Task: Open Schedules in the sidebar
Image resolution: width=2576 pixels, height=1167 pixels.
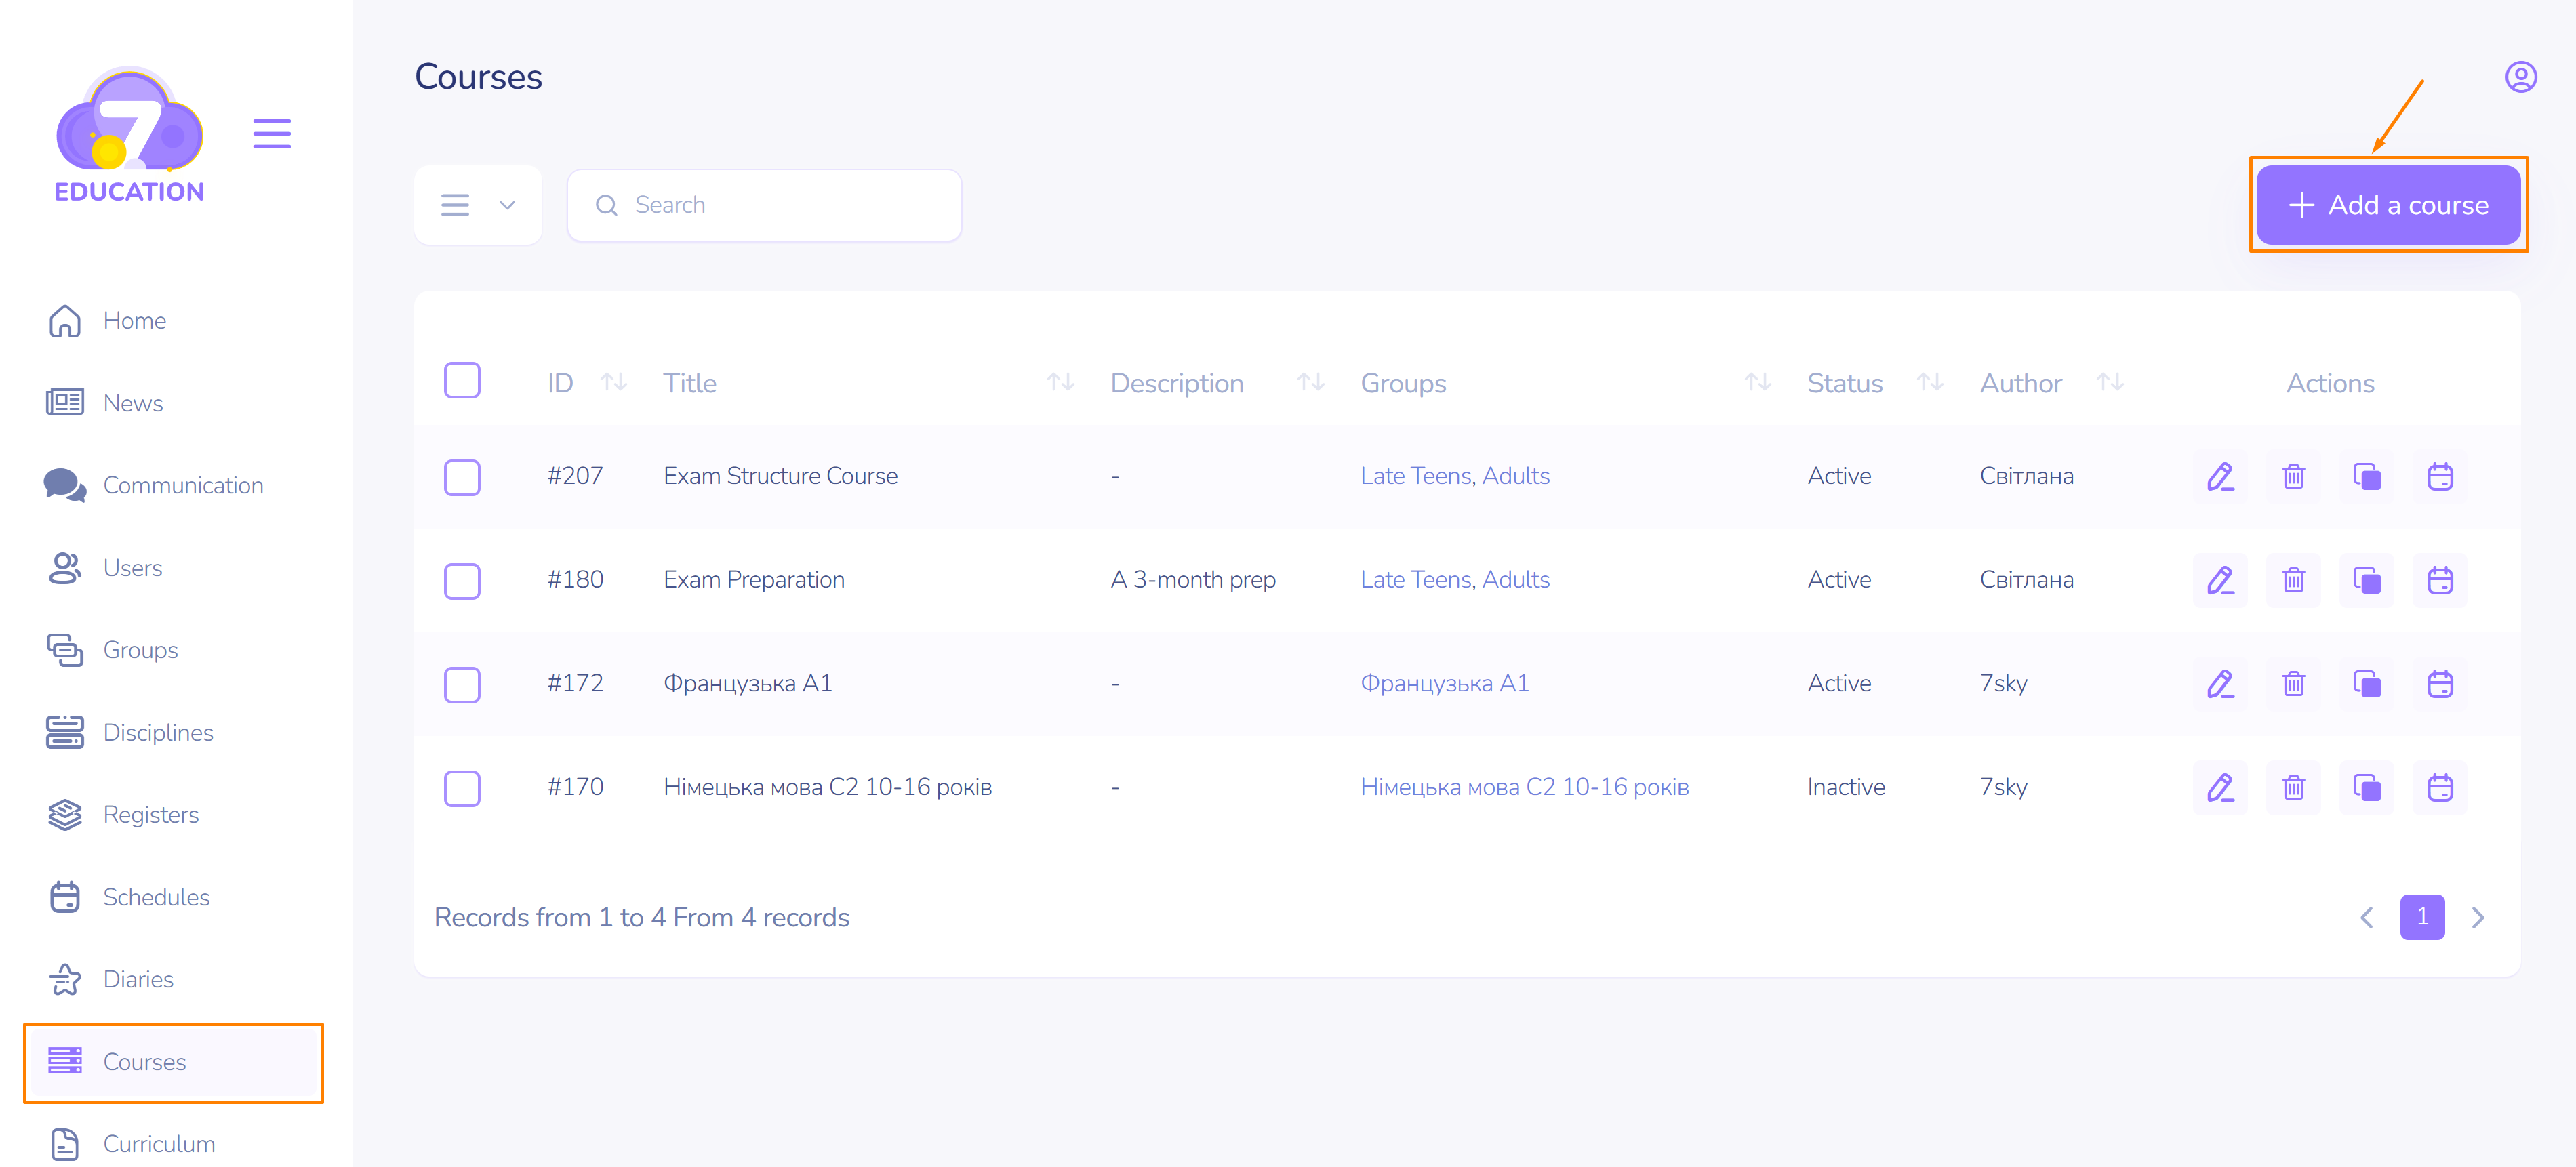Action: 156,897
